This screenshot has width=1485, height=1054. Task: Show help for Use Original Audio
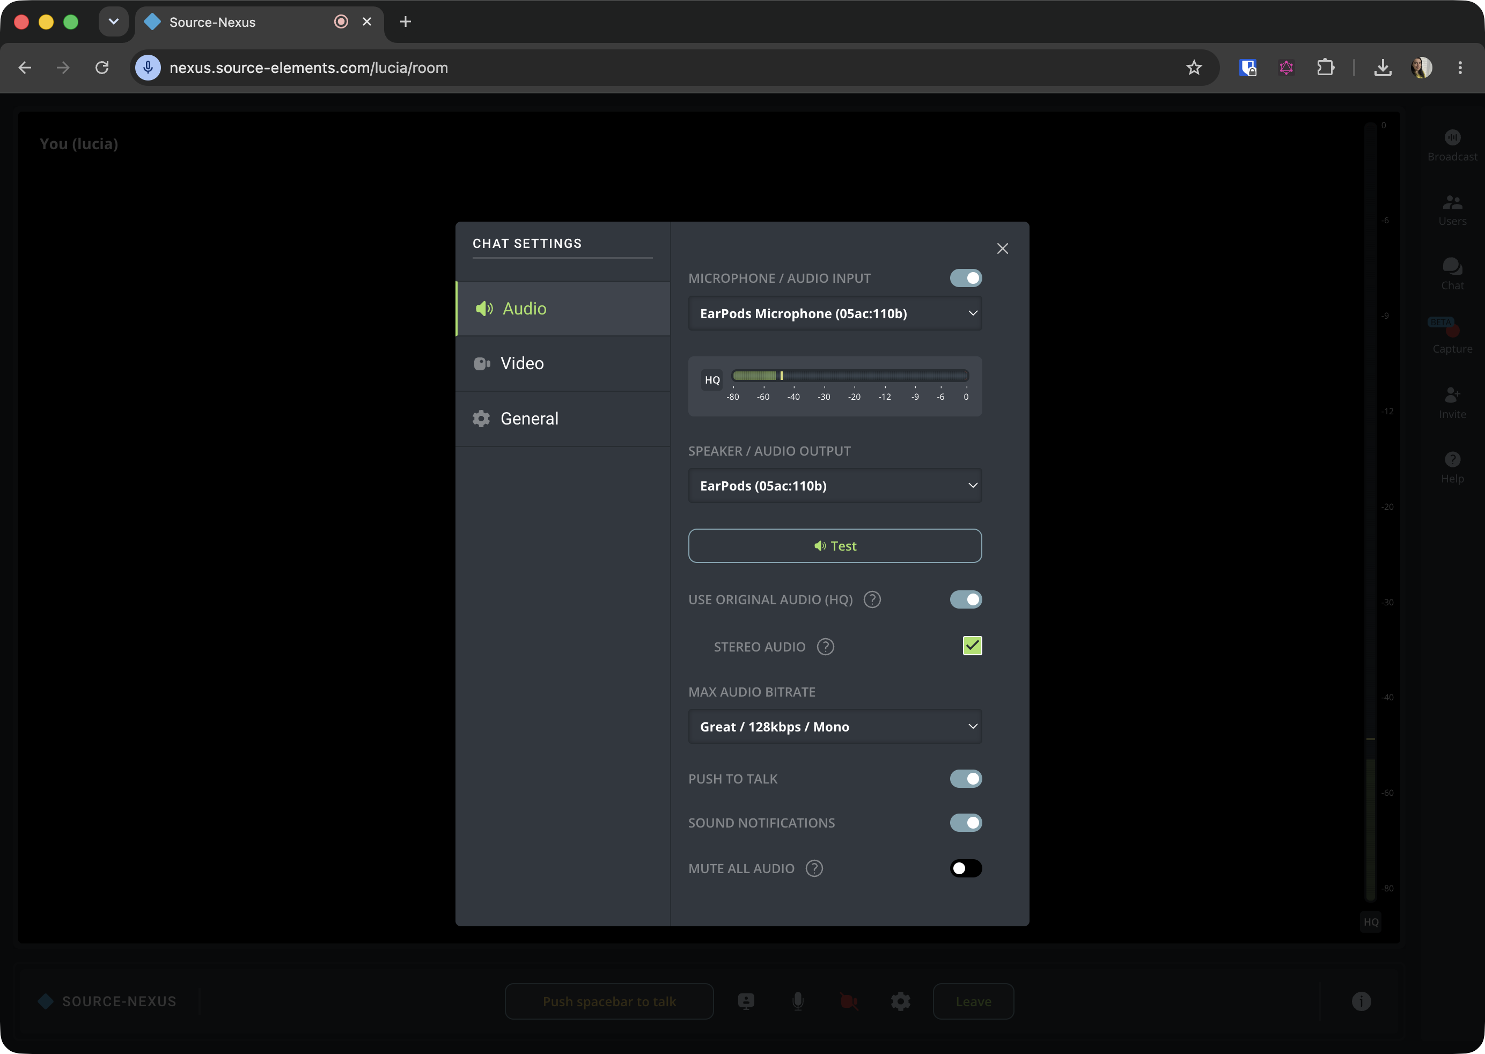click(x=872, y=599)
